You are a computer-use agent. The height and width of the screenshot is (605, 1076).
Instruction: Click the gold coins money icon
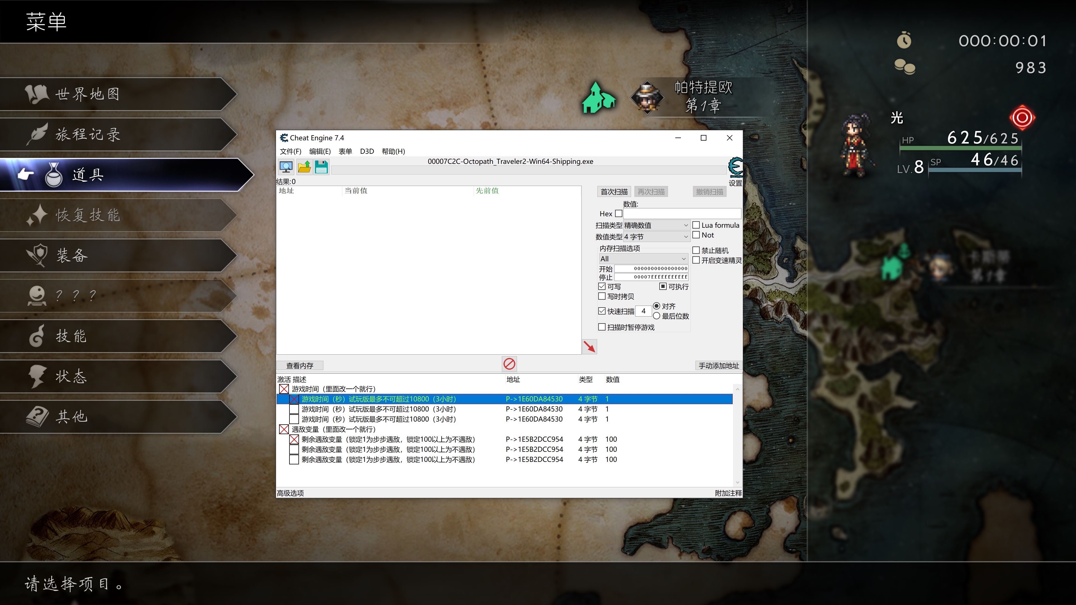(x=905, y=67)
